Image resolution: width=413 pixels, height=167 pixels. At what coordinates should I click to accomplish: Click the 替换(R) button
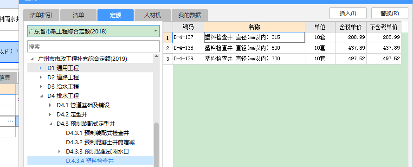(x=389, y=13)
